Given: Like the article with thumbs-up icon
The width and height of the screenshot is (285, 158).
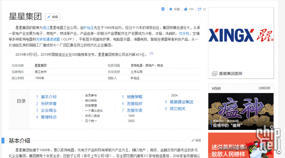Looking at the screenshot, I should (185, 9).
